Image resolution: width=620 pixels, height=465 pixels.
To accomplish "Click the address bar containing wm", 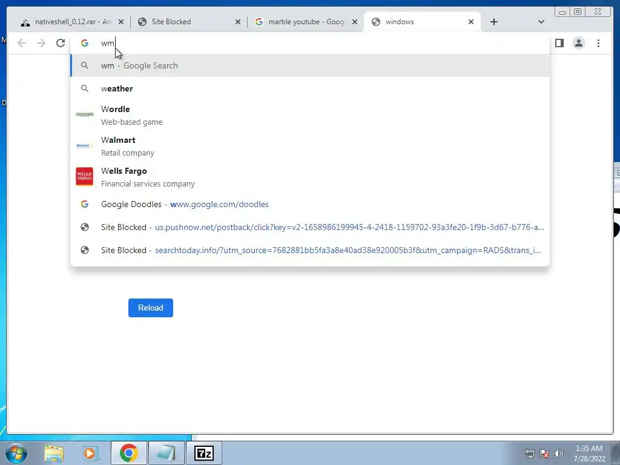I will pyautogui.click(x=310, y=43).
